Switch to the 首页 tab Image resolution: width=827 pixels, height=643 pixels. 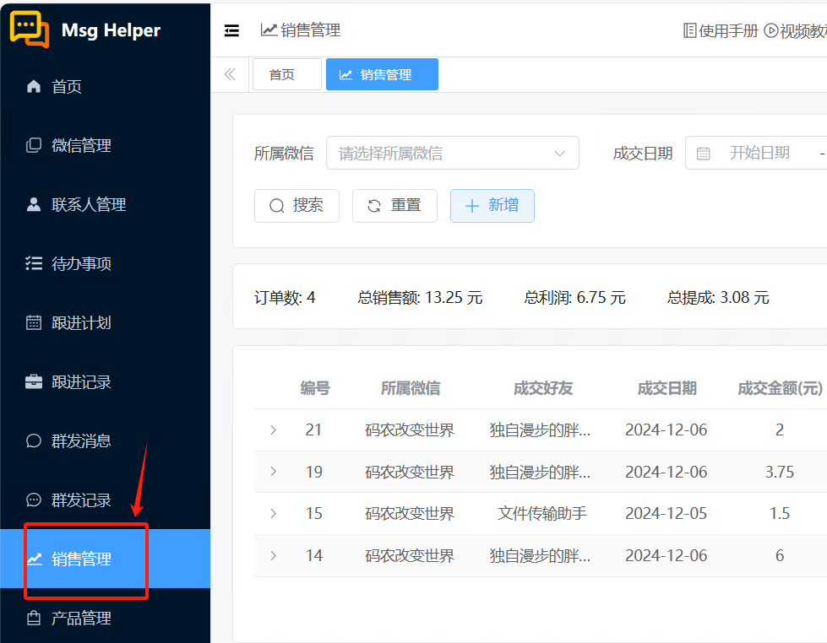coord(287,74)
